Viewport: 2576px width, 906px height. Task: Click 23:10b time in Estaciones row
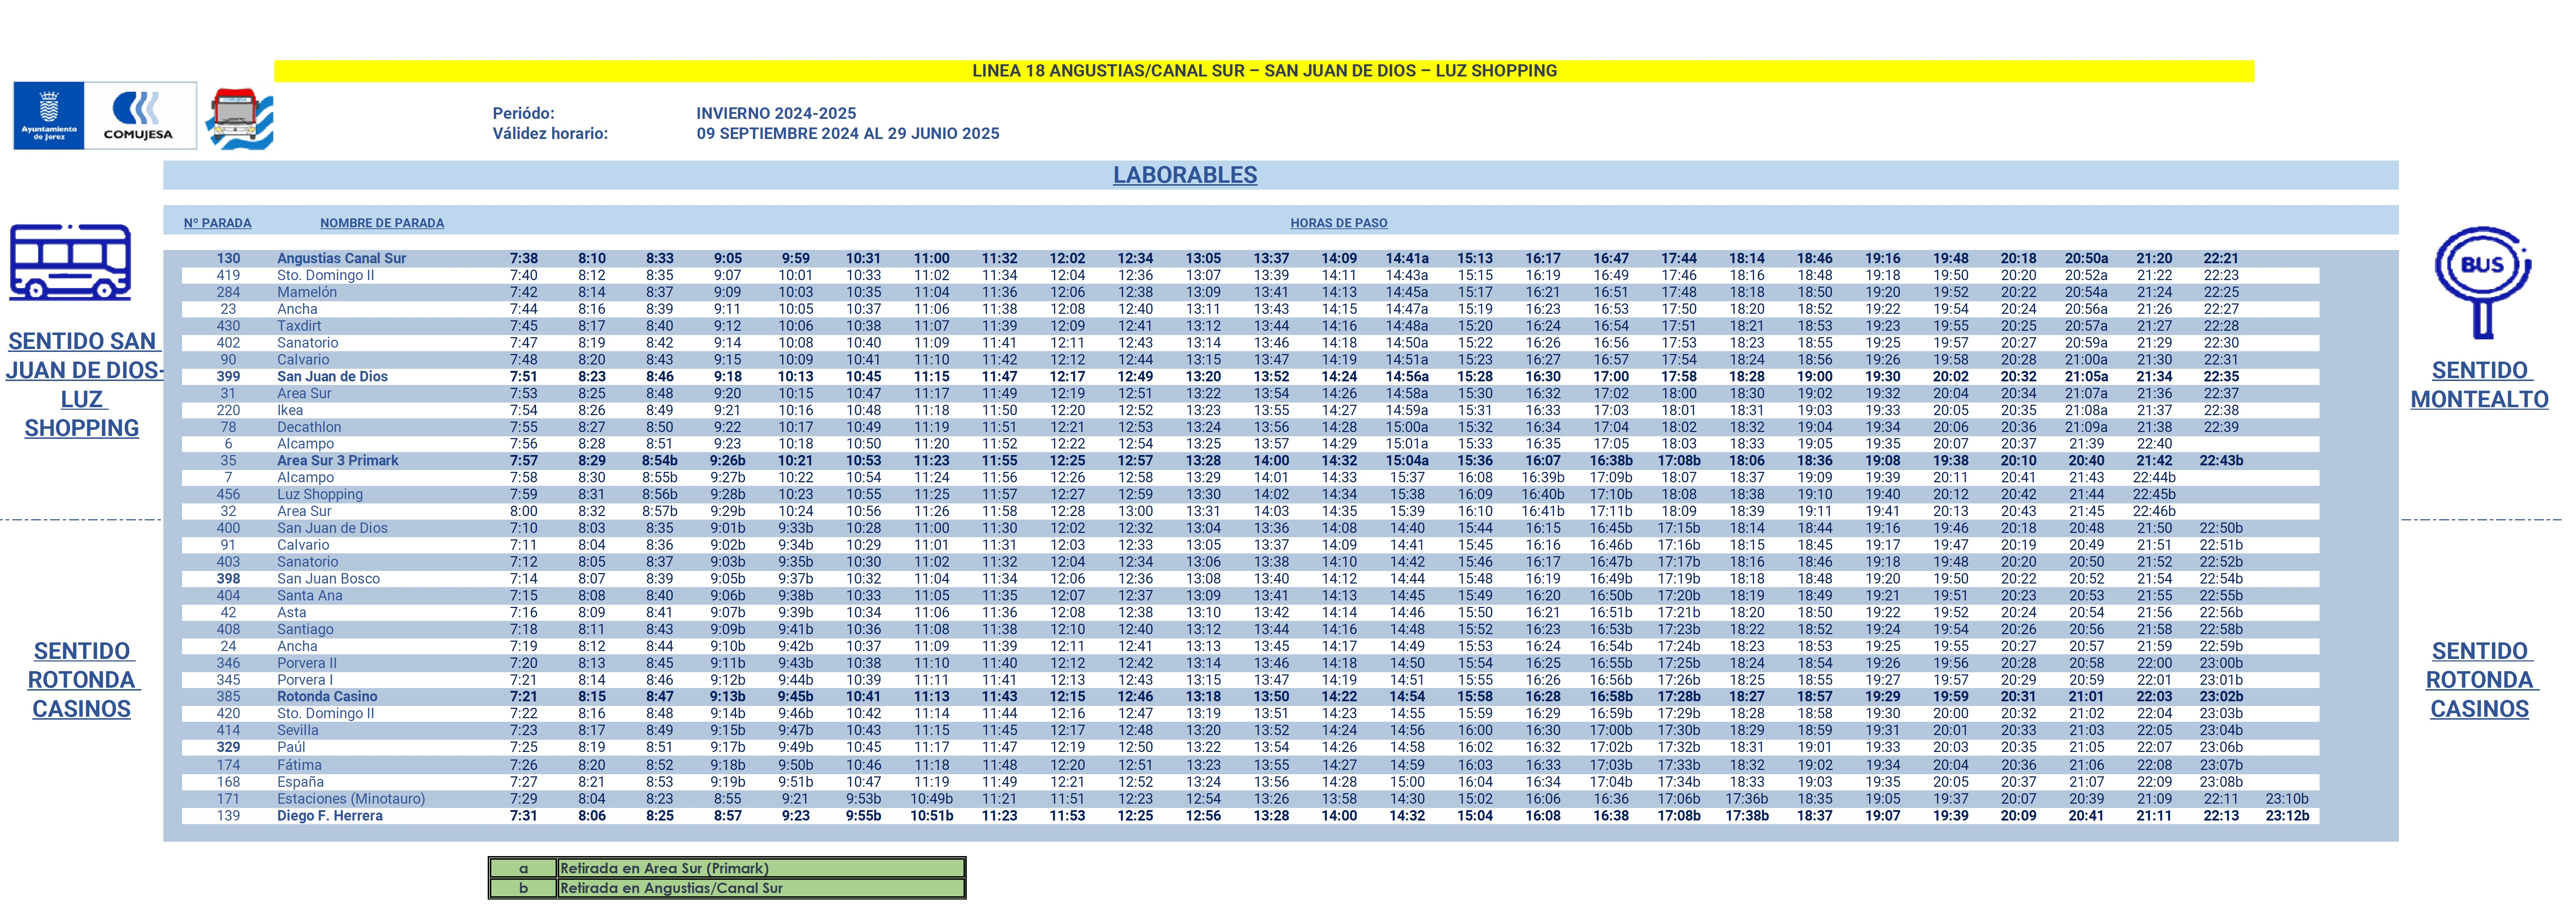2287,799
